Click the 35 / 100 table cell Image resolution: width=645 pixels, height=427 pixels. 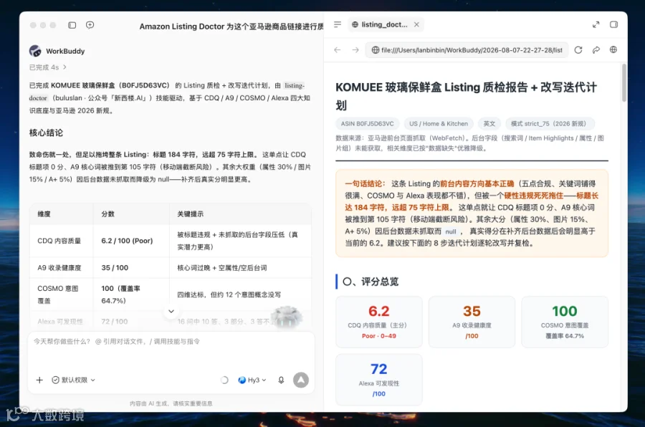click(115, 268)
